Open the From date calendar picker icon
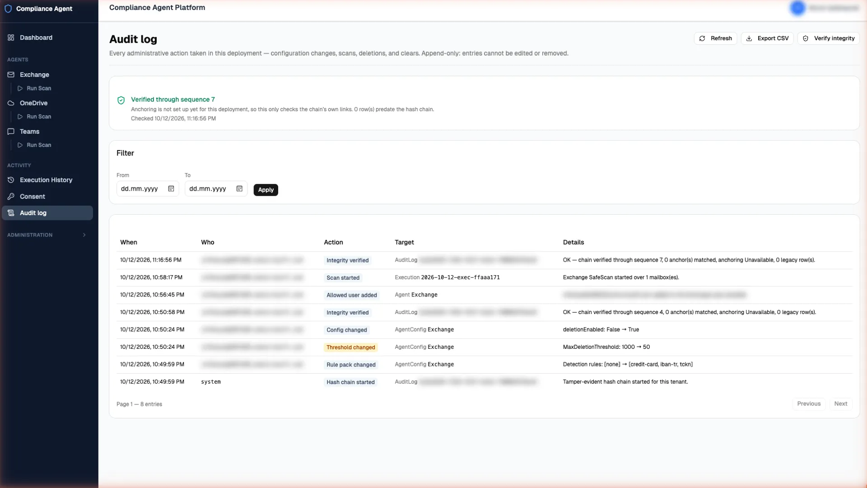 (171, 189)
